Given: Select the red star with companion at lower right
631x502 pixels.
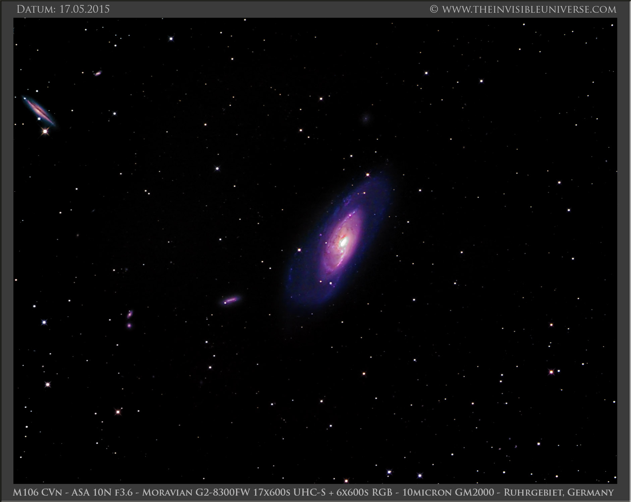Looking at the screenshot, I should pyautogui.click(x=551, y=372).
